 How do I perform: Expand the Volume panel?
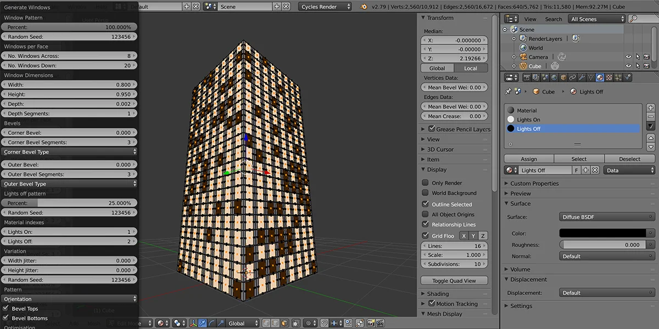[x=520, y=269]
